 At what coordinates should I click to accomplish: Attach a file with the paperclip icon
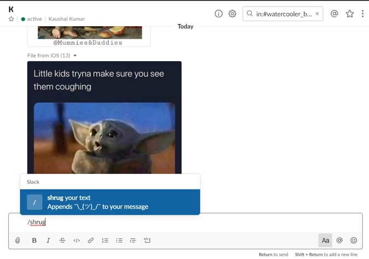17,240
